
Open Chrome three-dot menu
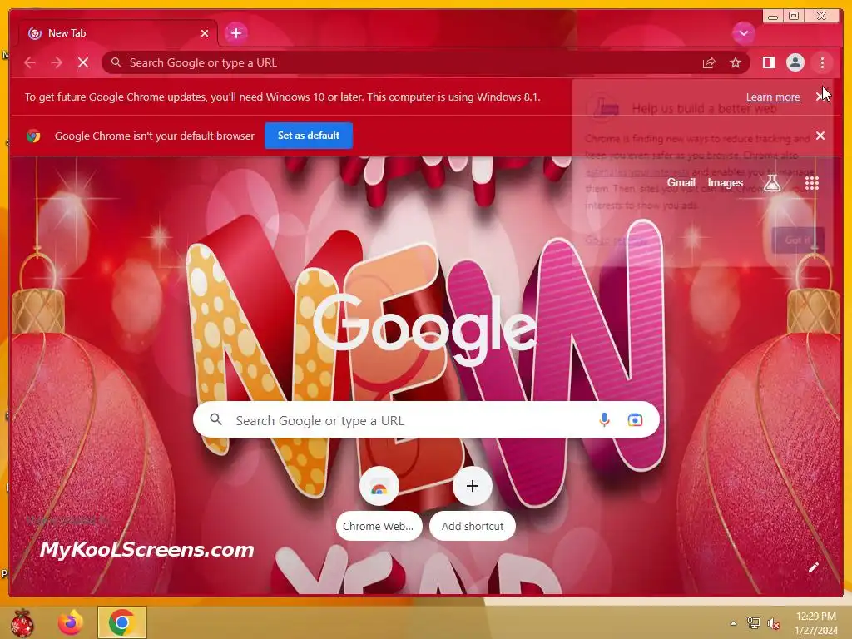click(x=822, y=63)
